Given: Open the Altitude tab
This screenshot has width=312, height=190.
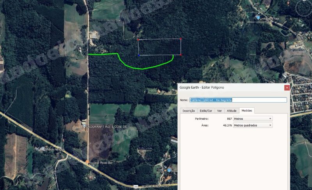Looking at the screenshot, I should point(232,111).
